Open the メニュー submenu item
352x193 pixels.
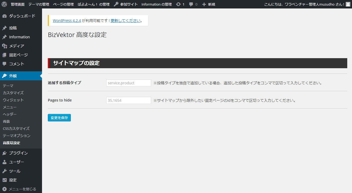click(10, 107)
